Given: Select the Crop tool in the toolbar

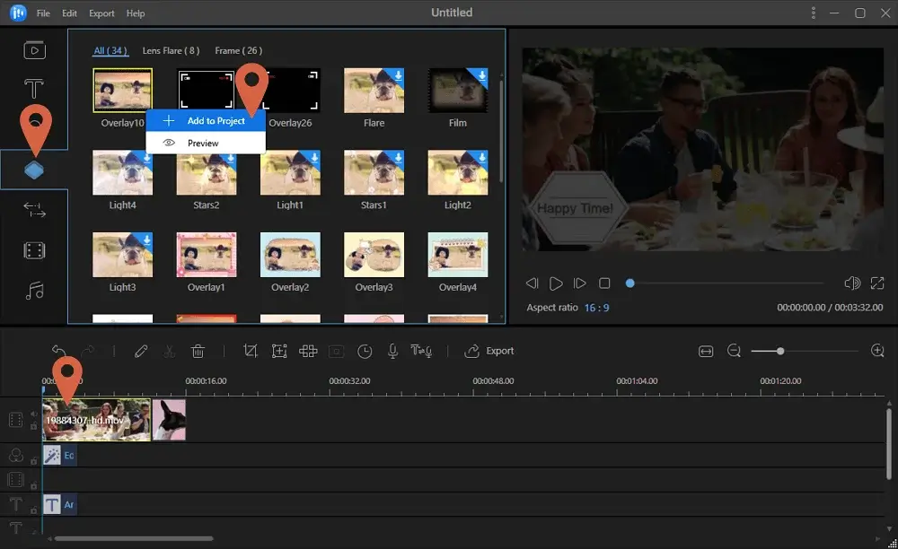Looking at the screenshot, I should (x=251, y=351).
